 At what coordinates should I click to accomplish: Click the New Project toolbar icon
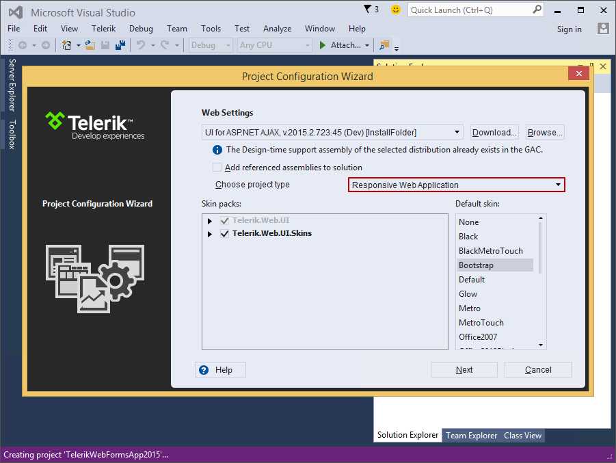[x=66, y=44]
